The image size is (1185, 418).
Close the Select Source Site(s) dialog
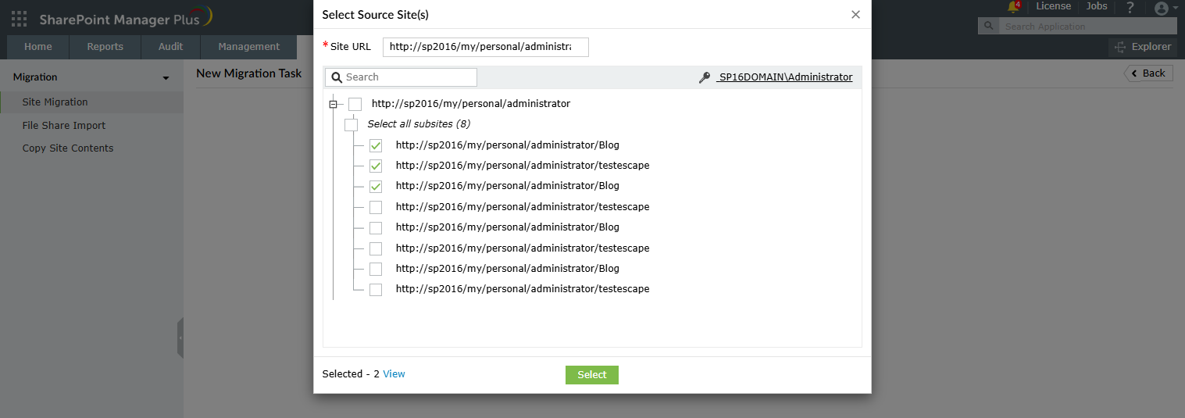click(x=855, y=15)
